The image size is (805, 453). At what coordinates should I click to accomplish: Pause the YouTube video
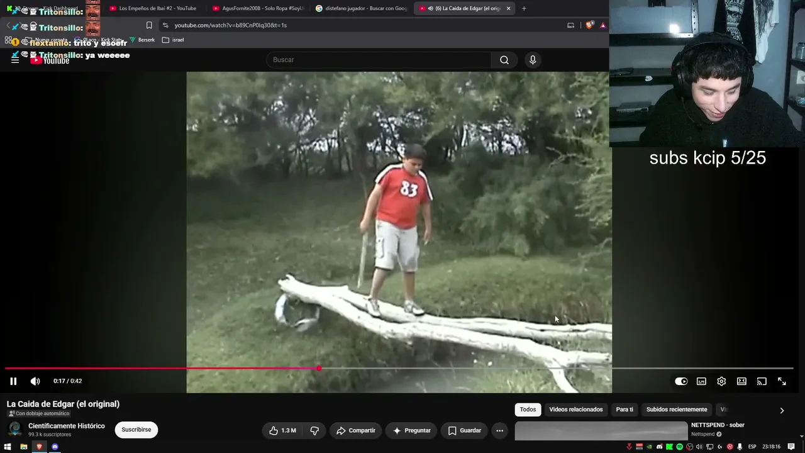(13, 381)
